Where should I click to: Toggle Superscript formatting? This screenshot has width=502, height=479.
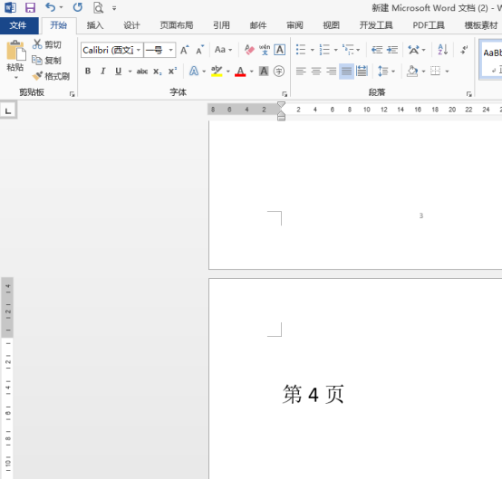(172, 72)
